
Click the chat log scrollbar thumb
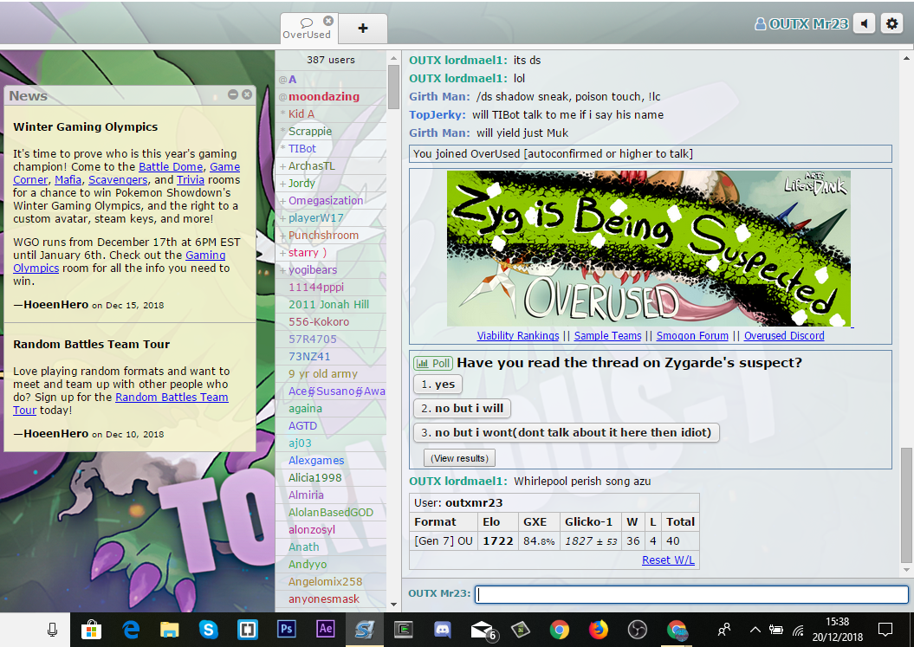pos(906,505)
